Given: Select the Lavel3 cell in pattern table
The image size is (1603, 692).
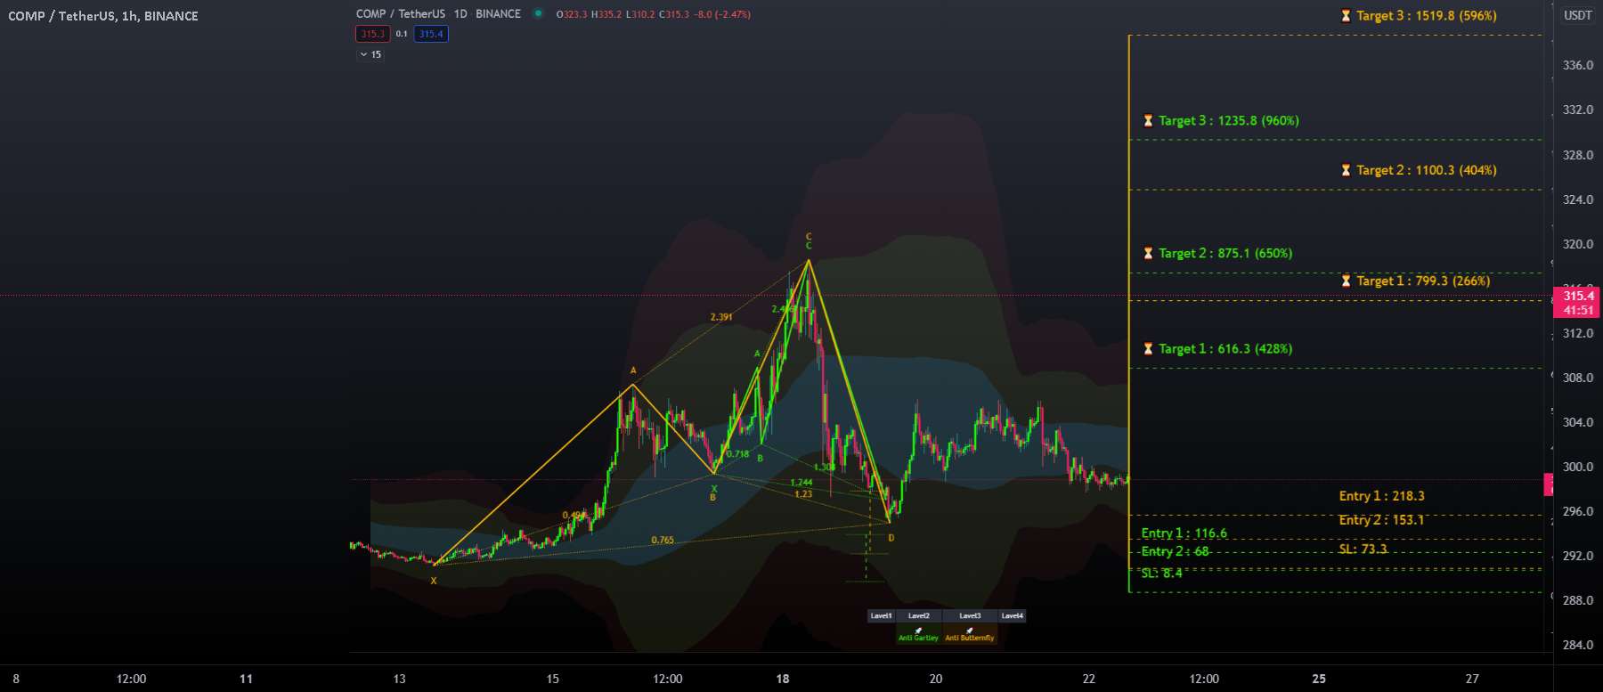Looking at the screenshot, I should click(970, 615).
